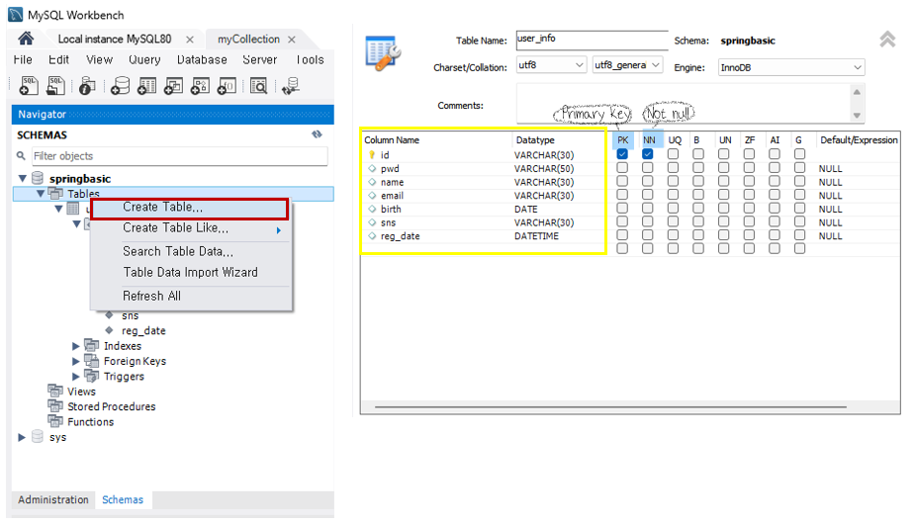
Task: Uncheck PK for the id column
Action: pos(622,154)
